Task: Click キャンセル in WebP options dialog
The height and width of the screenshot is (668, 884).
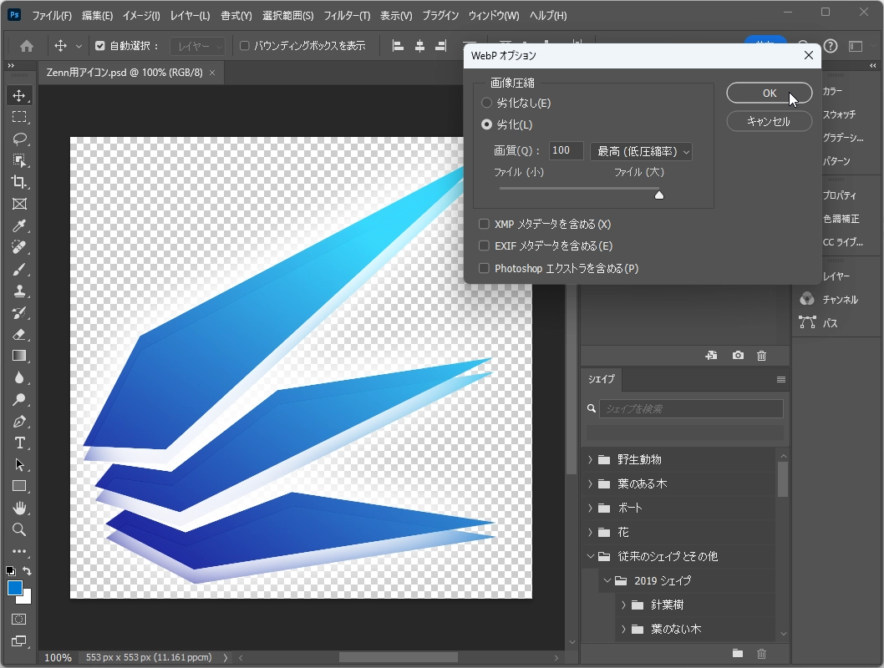Action: pyautogui.click(x=769, y=121)
